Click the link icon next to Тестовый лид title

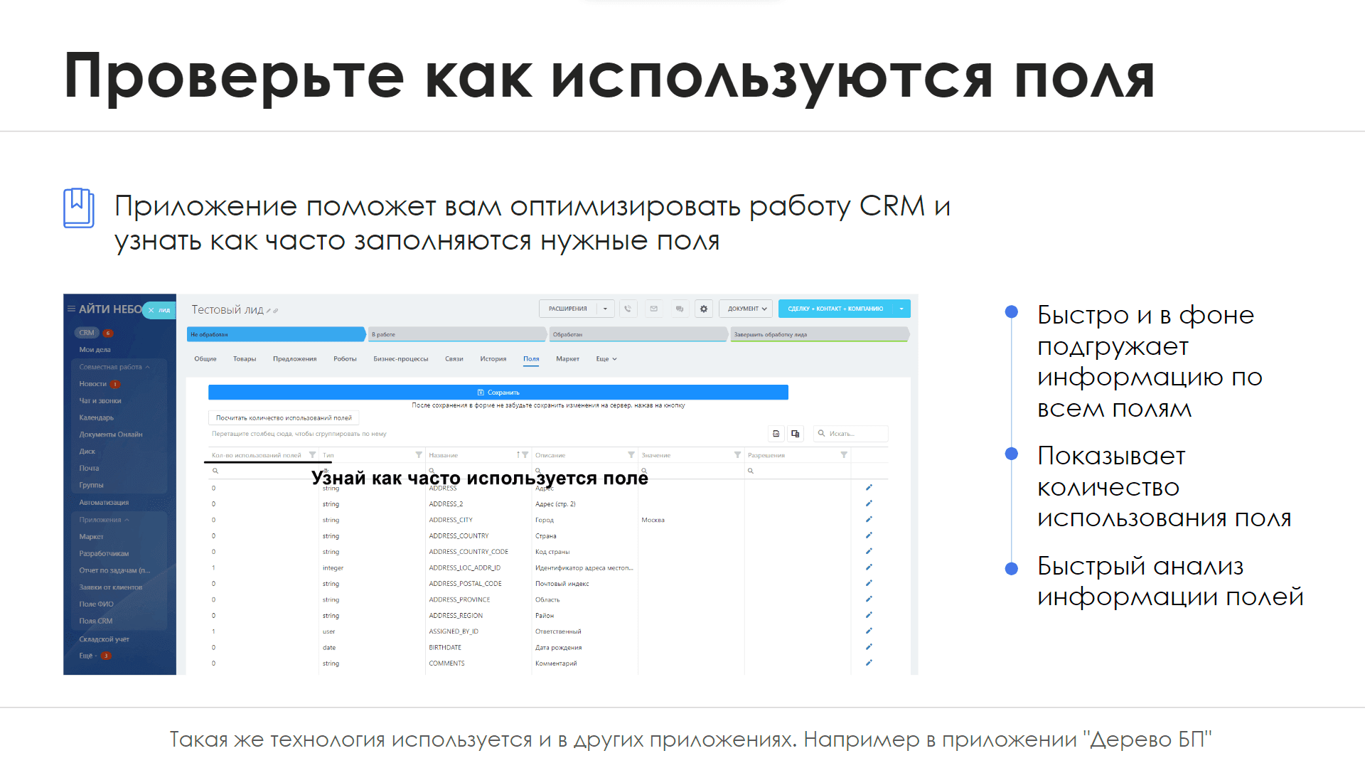click(276, 311)
